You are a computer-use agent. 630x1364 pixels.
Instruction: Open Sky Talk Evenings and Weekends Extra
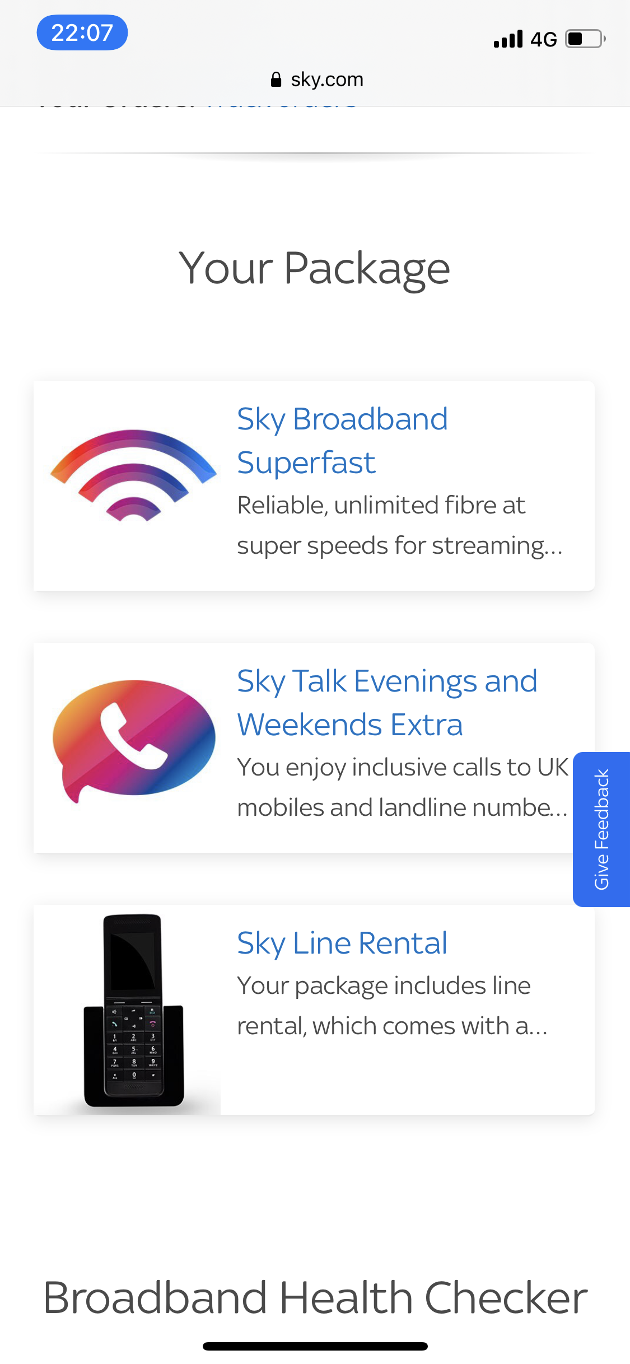point(387,703)
